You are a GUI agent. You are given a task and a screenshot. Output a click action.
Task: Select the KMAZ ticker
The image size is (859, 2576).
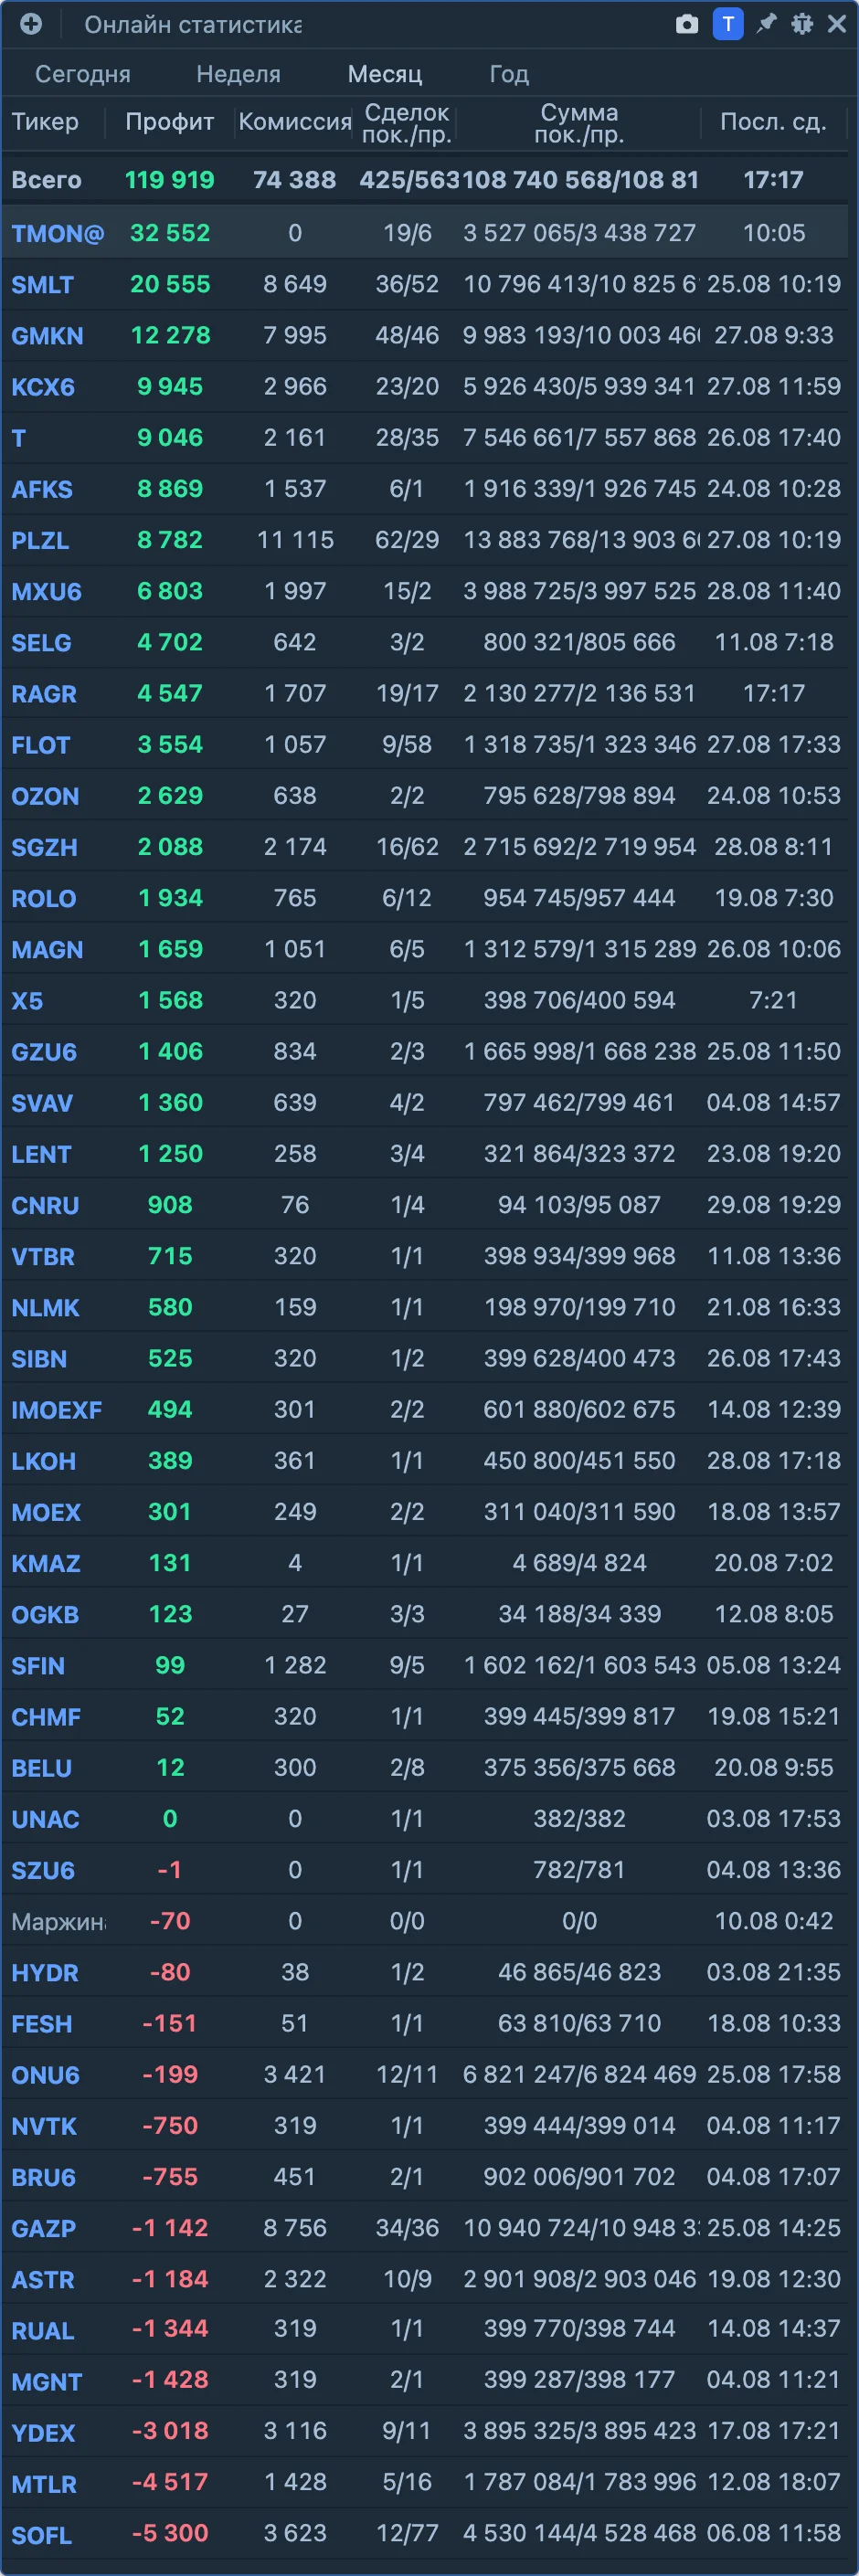pyautogui.click(x=46, y=1564)
